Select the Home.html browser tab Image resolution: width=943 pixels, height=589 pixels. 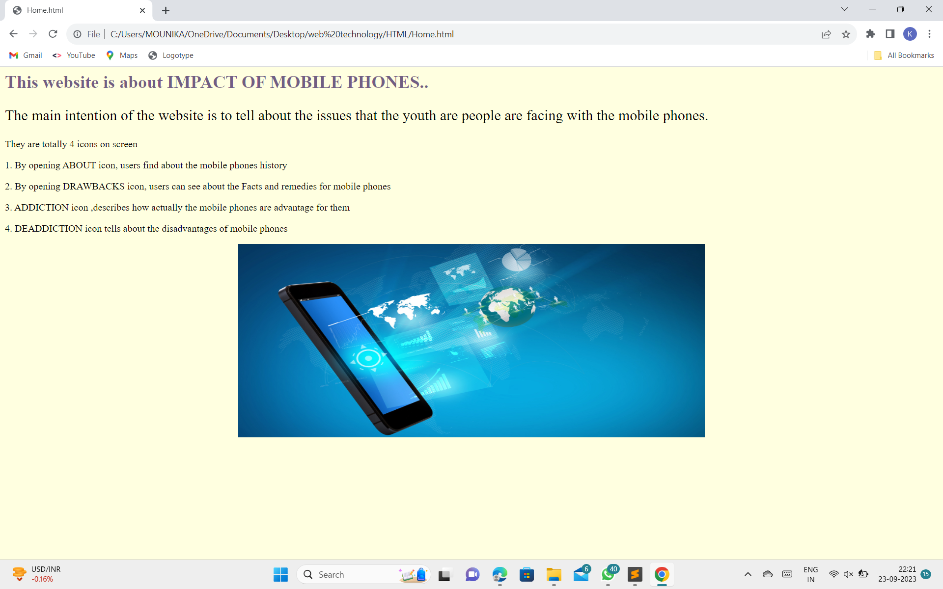pos(69,10)
